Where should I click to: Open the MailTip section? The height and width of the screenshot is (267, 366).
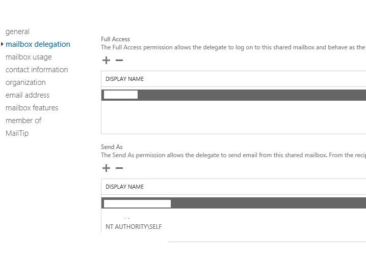17,133
